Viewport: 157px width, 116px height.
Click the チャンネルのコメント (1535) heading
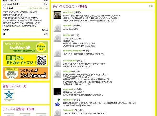pyautogui.click(x=70, y=7)
